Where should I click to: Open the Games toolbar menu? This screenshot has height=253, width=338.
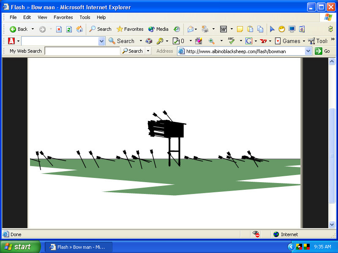(290, 41)
